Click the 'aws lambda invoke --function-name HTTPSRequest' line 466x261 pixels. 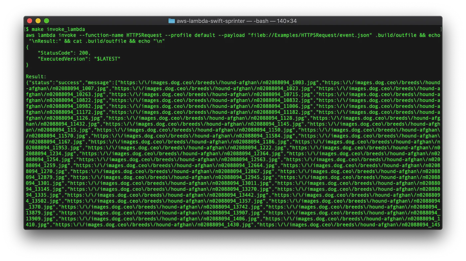(233, 35)
